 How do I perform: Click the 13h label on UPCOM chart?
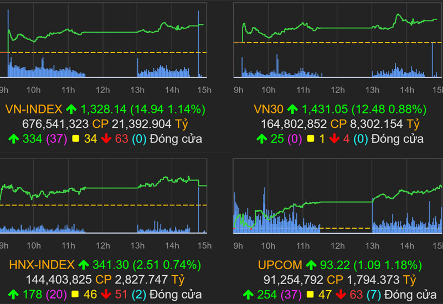coord(372,246)
